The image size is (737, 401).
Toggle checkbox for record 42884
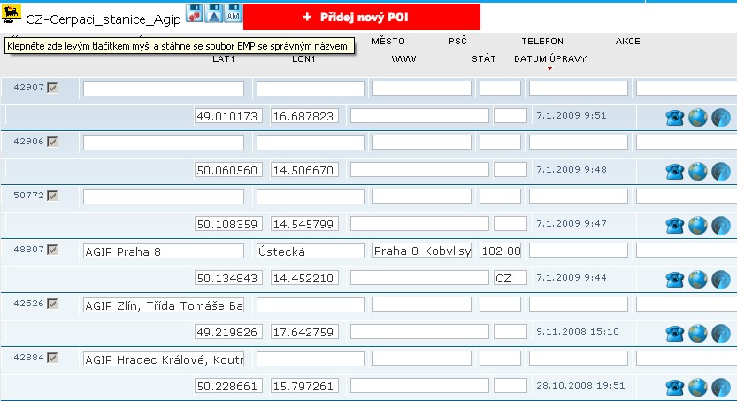tap(52, 358)
